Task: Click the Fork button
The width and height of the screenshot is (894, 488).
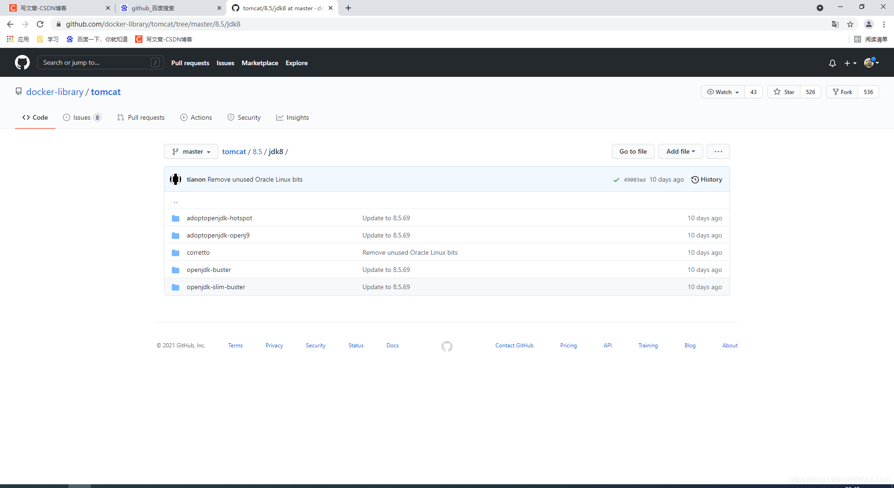Action: (x=842, y=92)
